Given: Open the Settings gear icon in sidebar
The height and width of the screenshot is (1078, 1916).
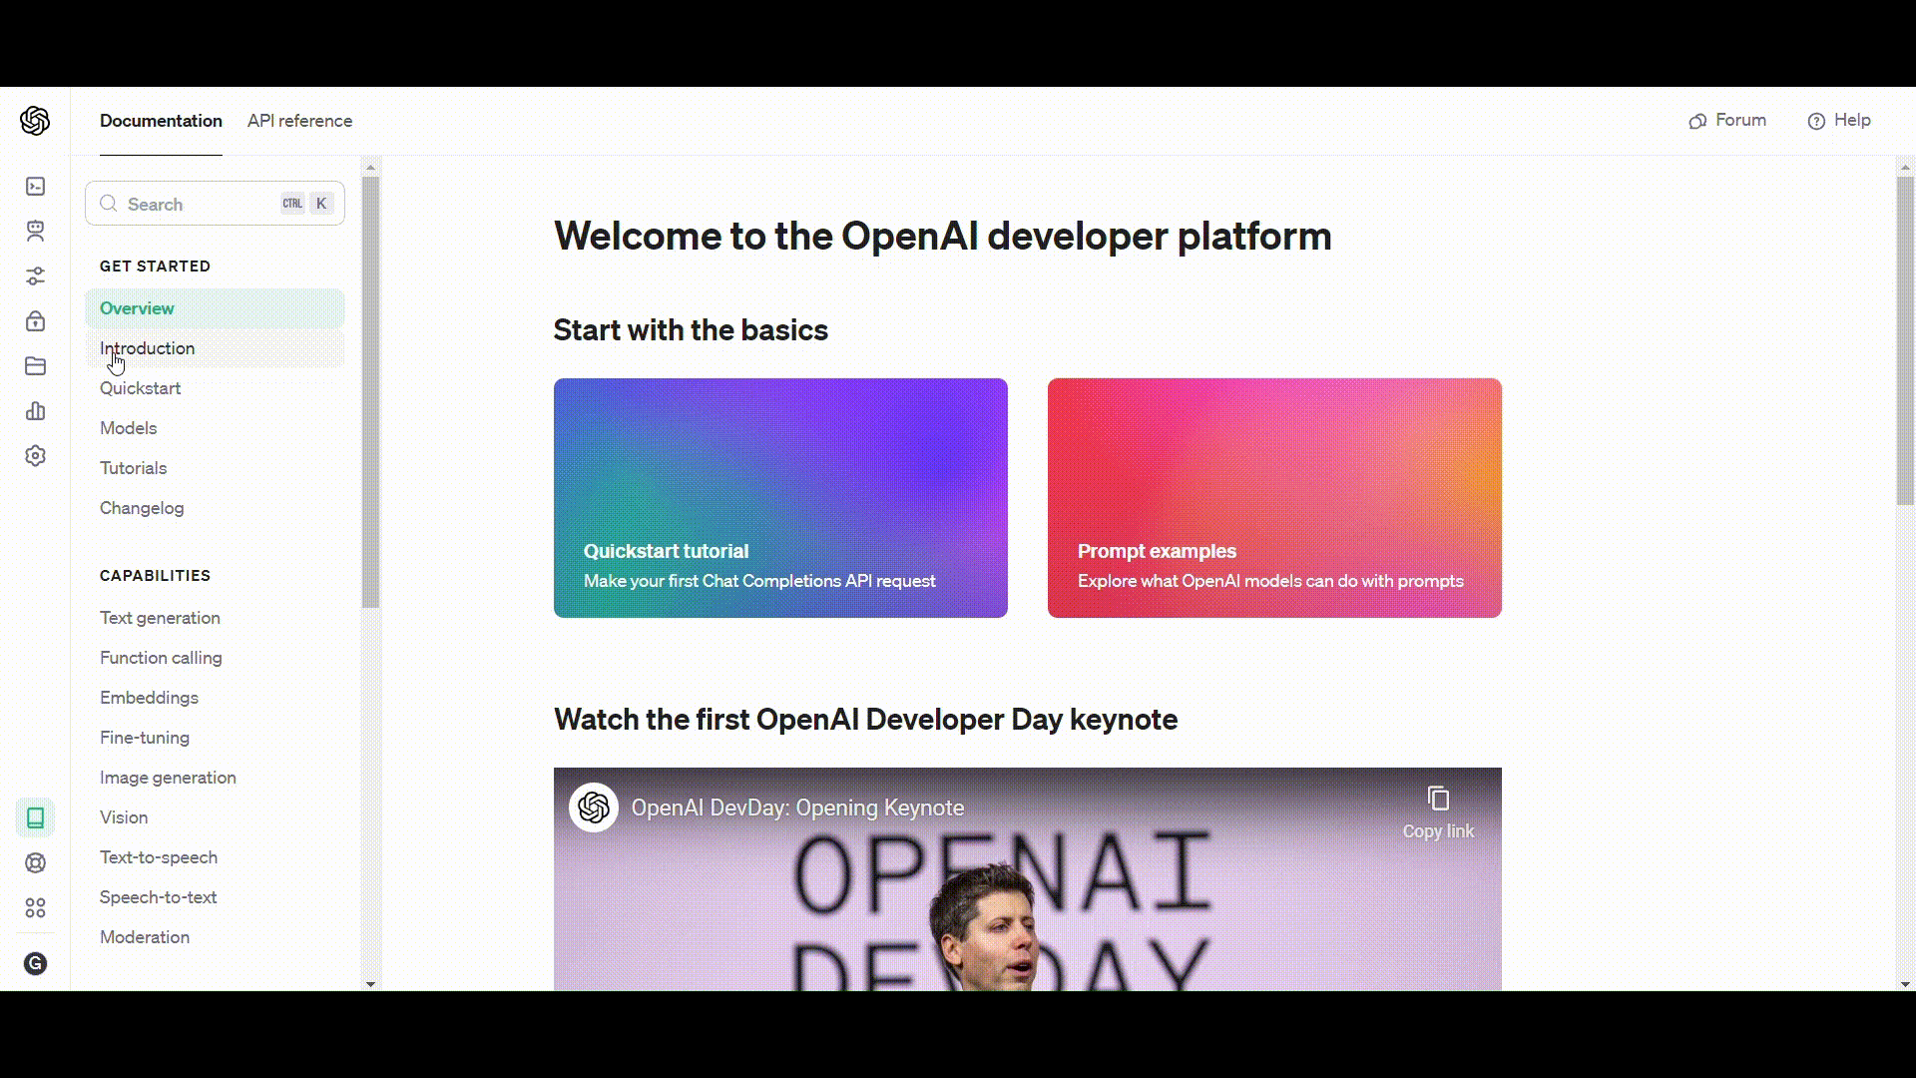Looking at the screenshot, I should (x=35, y=456).
